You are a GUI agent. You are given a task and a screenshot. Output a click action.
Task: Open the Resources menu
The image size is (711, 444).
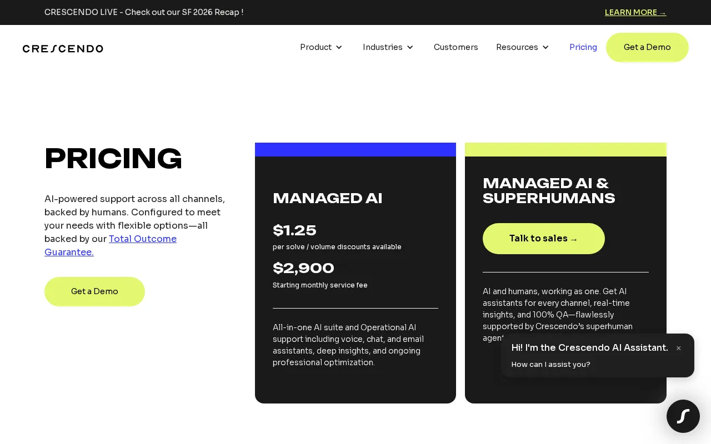(x=517, y=47)
